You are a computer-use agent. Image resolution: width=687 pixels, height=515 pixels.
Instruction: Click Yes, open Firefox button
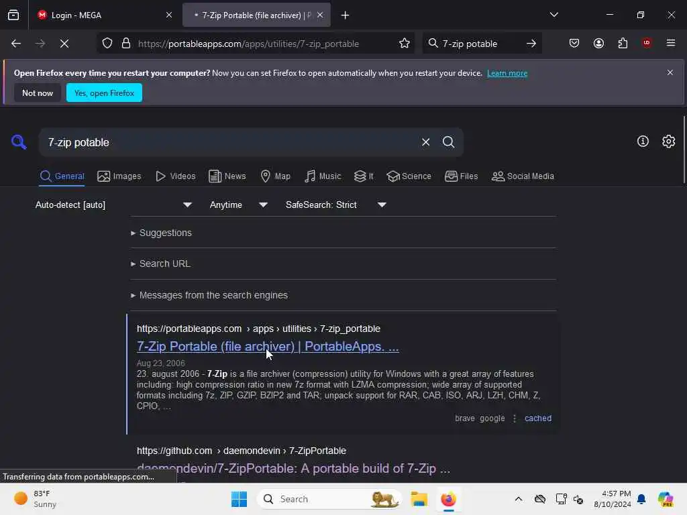coord(104,93)
